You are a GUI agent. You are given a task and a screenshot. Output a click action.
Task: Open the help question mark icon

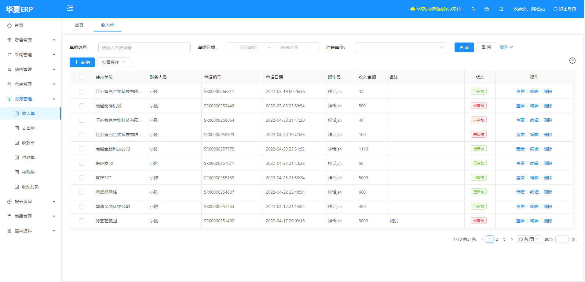pyautogui.click(x=572, y=61)
